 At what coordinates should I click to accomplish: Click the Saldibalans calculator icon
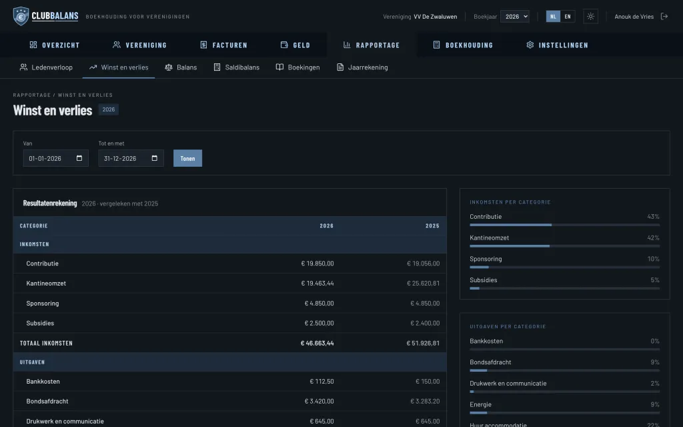(217, 67)
